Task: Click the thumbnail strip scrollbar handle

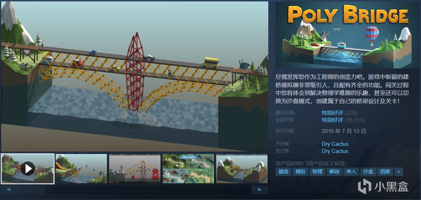Action: 31,190
